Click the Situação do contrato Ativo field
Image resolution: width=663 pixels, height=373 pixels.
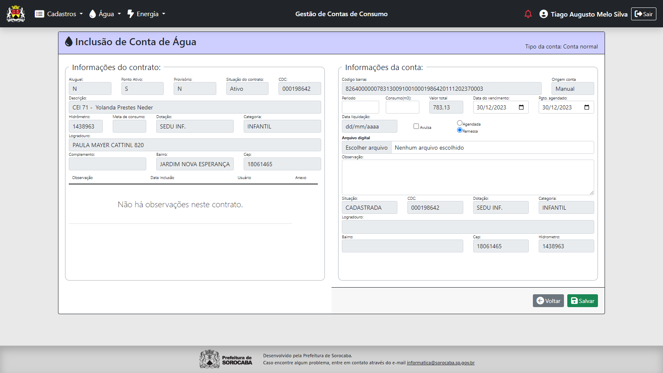tap(247, 89)
